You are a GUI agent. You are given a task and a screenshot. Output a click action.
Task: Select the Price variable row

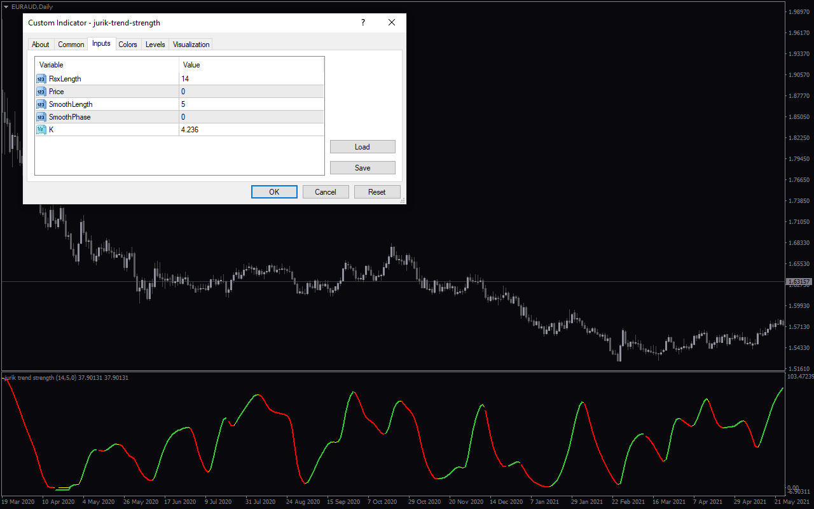(179, 92)
